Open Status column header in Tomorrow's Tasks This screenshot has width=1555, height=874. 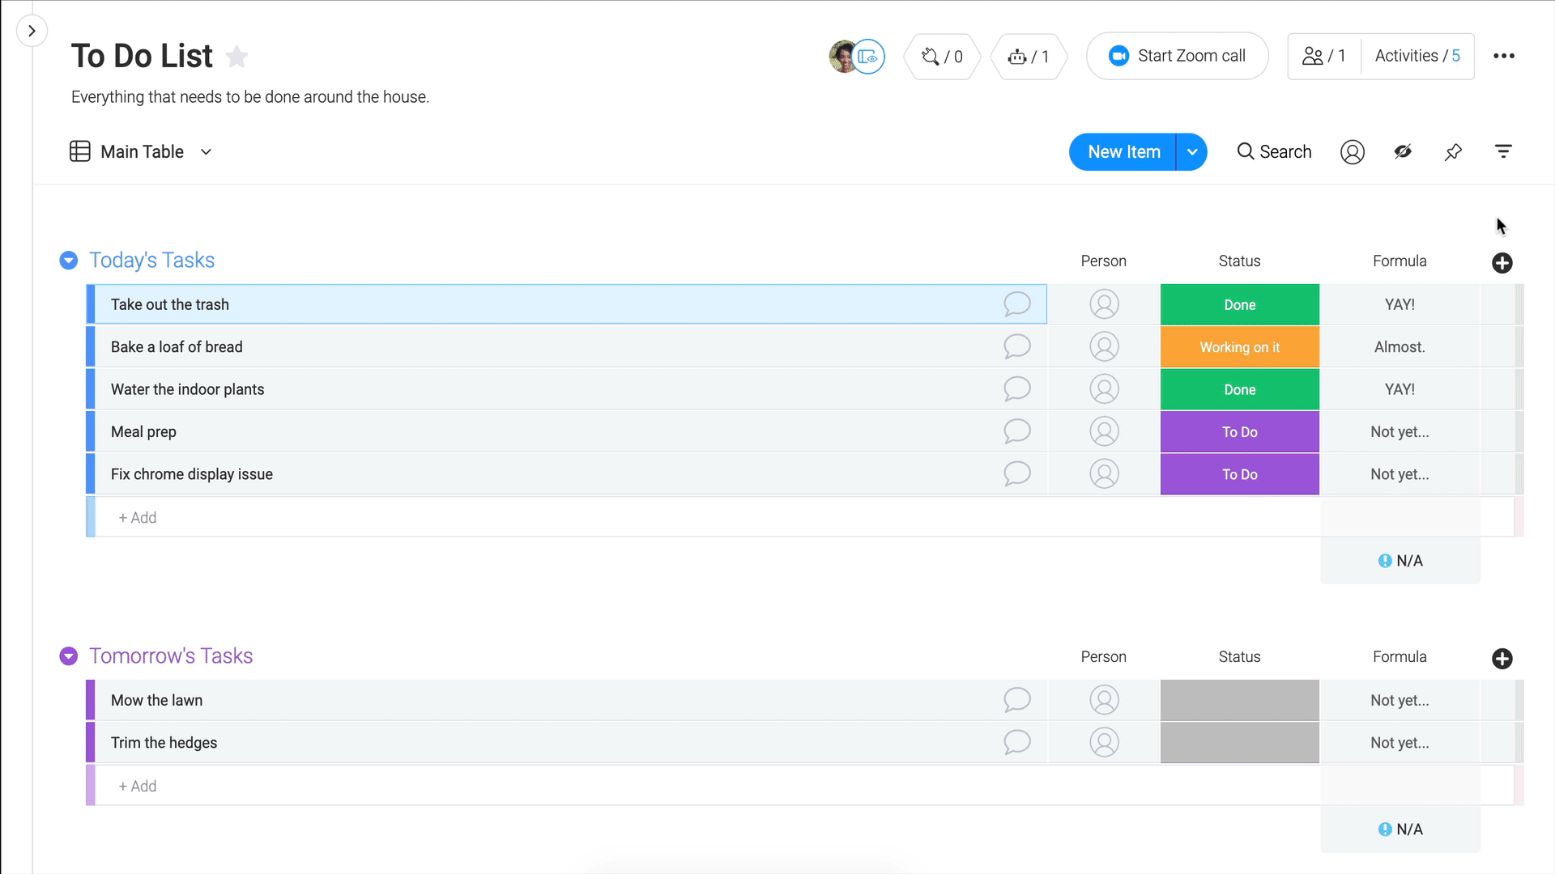(1239, 657)
